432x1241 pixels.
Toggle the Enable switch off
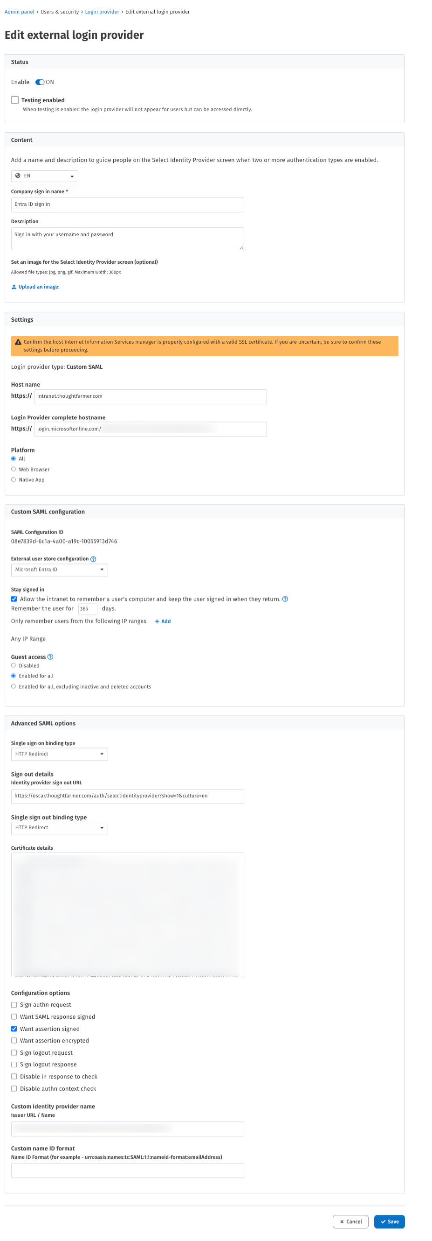41,82
